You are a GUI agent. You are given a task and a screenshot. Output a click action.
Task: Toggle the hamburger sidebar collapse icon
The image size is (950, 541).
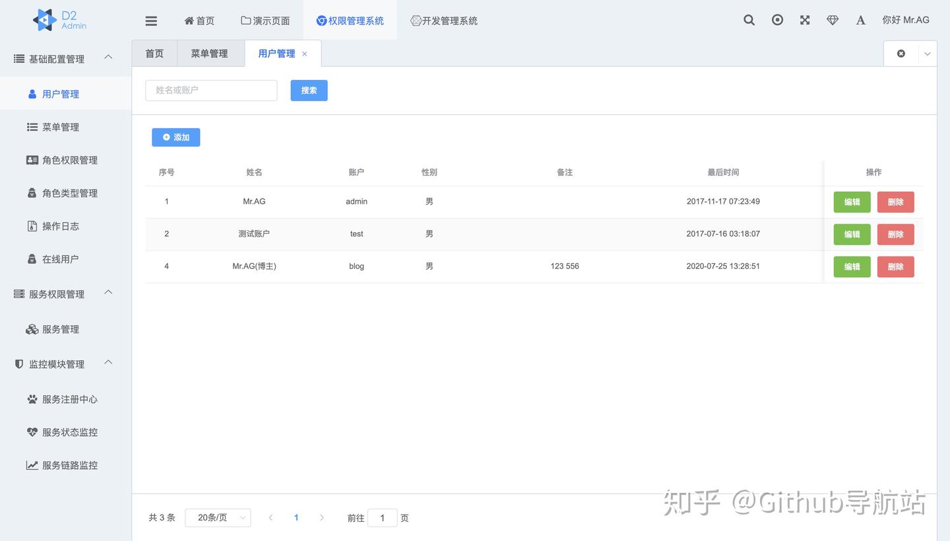point(151,21)
